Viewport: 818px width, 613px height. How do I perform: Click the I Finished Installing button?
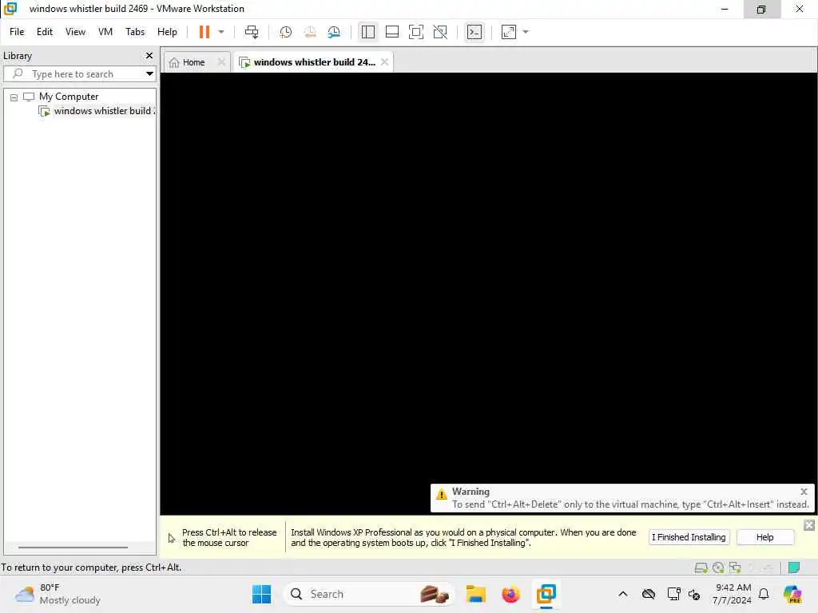(x=689, y=537)
